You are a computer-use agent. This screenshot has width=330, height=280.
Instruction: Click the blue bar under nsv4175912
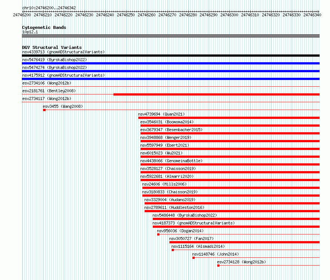(171, 79)
